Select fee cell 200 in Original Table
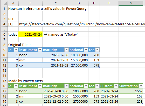Screen dimensions: 145x106 (x=94, y=55)
